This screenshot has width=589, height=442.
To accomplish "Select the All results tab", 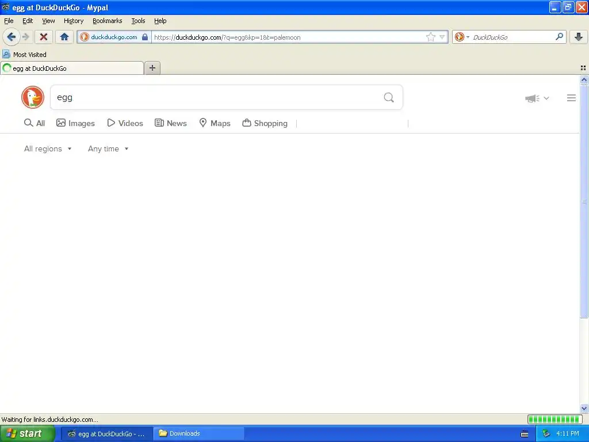I will click(x=35, y=123).
